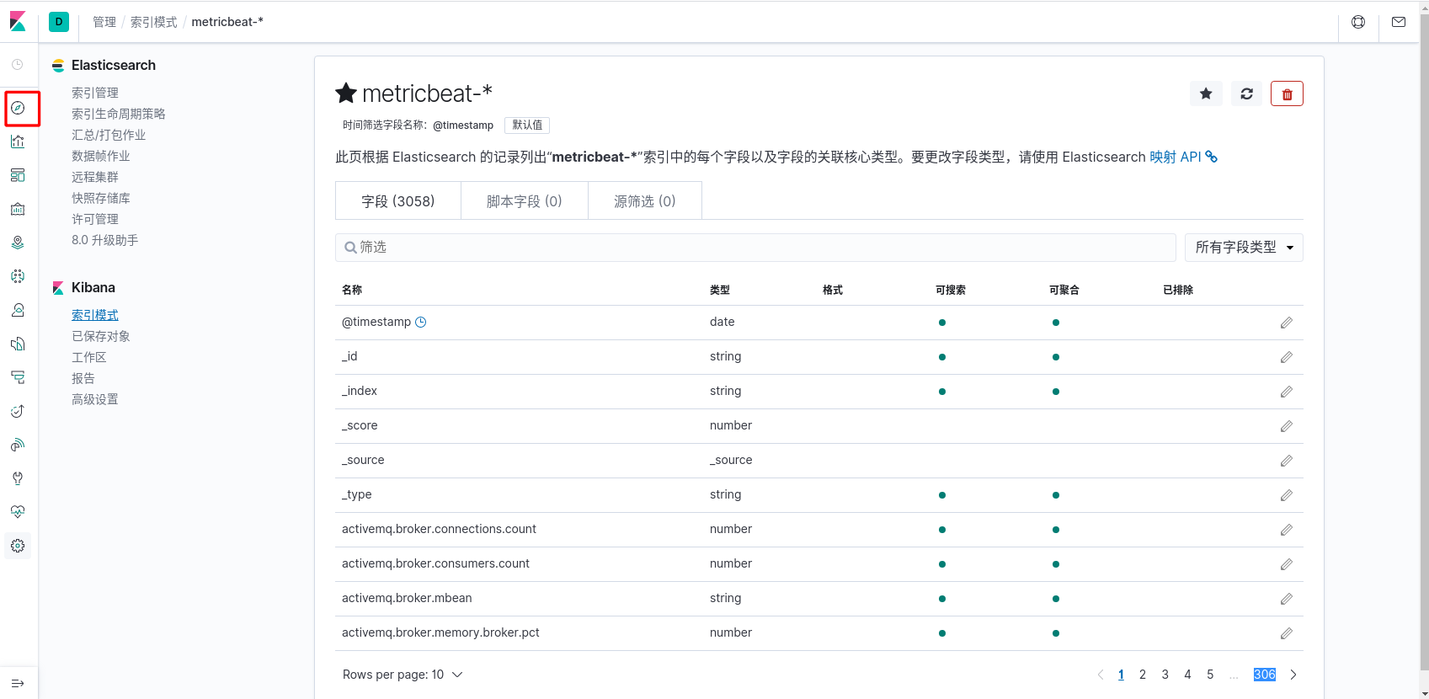
Task: Sort by 类型 column header
Action: (x=720, y=290)
